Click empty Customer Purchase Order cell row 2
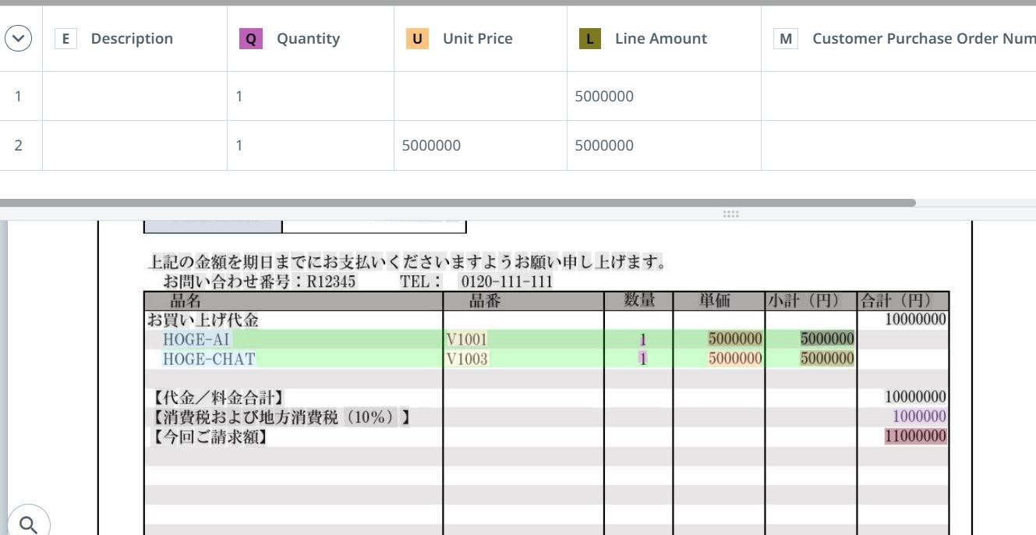Screen dimensions: 1036x535 pyautogui.click(x=899, y=145)
